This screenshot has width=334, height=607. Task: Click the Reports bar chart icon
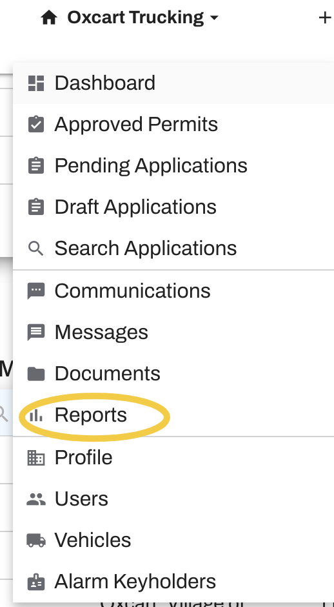click(x=36, y=415)
